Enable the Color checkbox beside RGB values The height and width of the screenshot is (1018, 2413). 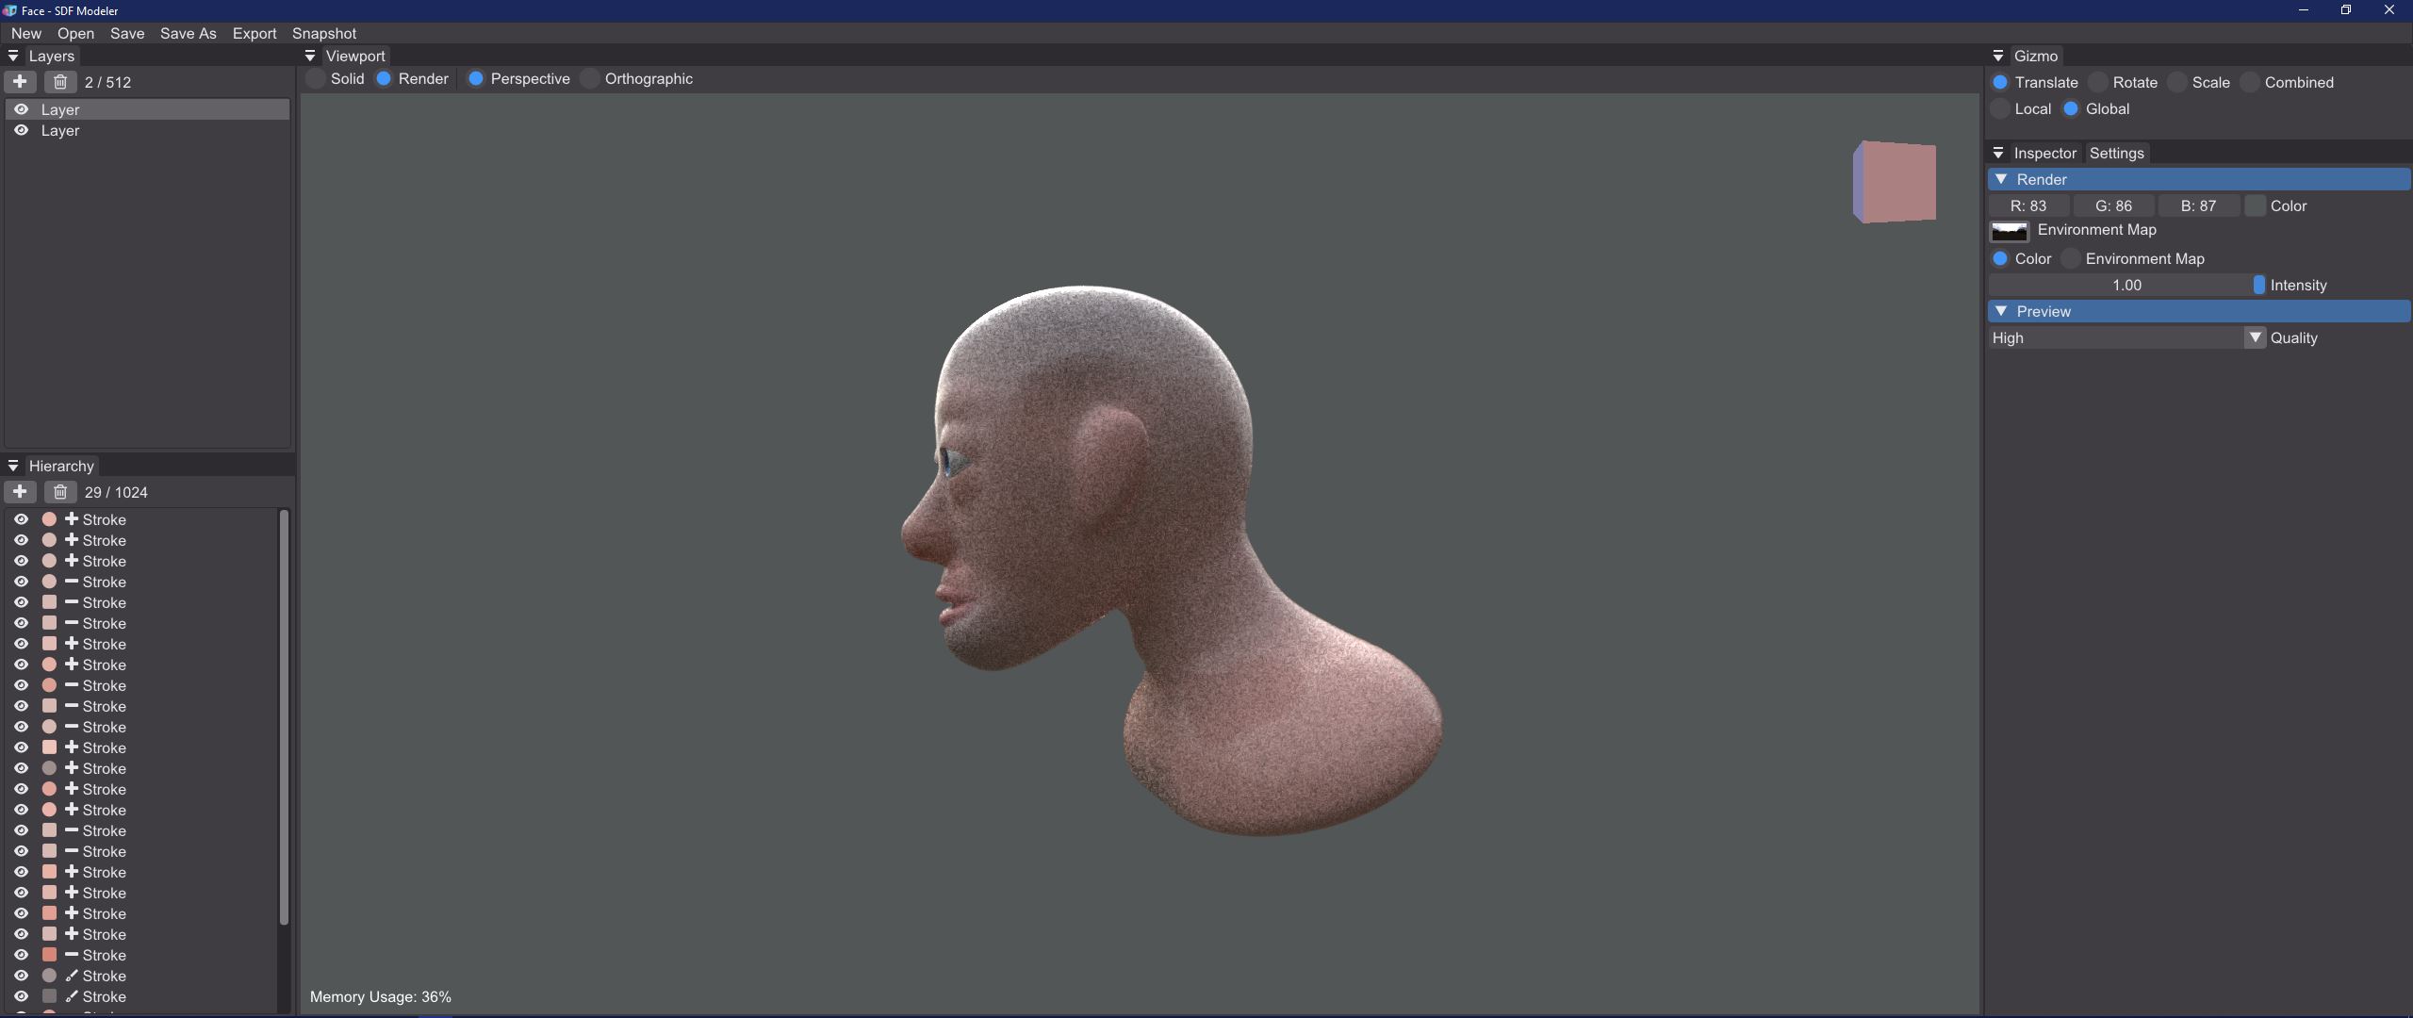click(x=2256, y=206)
